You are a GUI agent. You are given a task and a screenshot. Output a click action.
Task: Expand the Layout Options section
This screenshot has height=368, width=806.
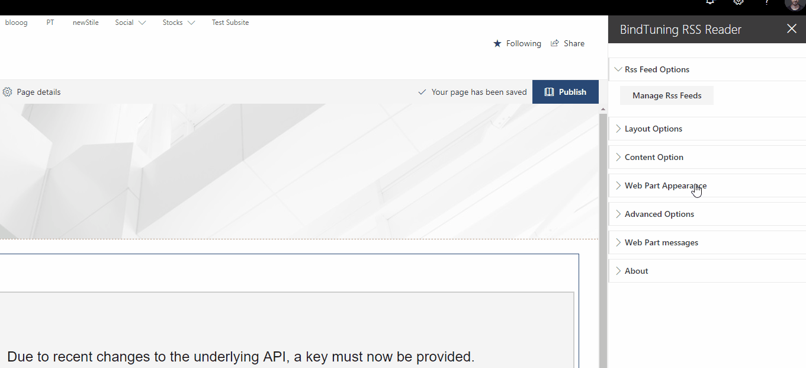coord(707,129)
